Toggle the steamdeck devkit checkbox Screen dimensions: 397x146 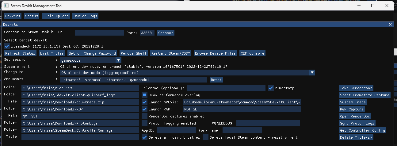(x=7, y=46)
